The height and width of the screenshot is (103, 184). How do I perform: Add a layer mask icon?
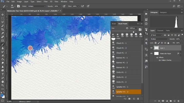[x=163, y=101]
